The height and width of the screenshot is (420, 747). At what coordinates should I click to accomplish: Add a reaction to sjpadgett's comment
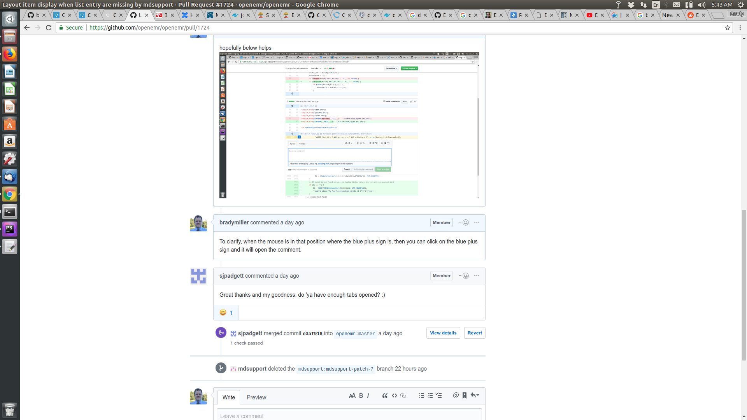(x=464, y=275)
